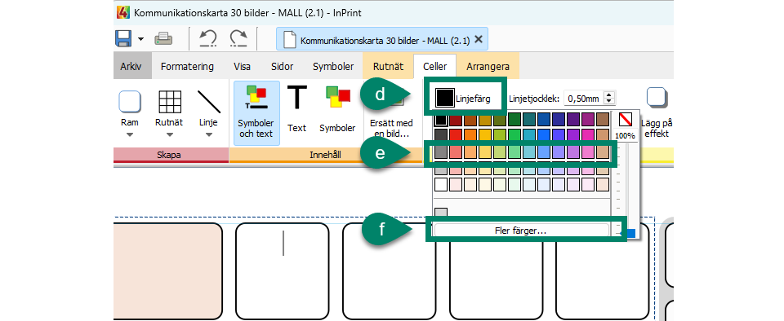784x321 pixels.
Task: Click the Save floppy disk icon
Action: (123, 37)
